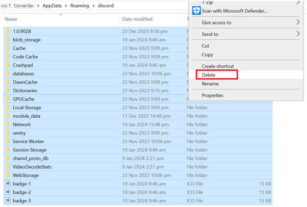This screenshot has height=207, width=307.
Task: Choose Rename from the context menu
Action: [210, 84]
